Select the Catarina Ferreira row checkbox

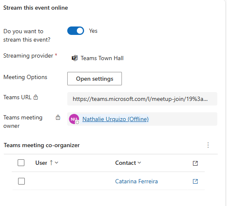(x=21, y=181)
